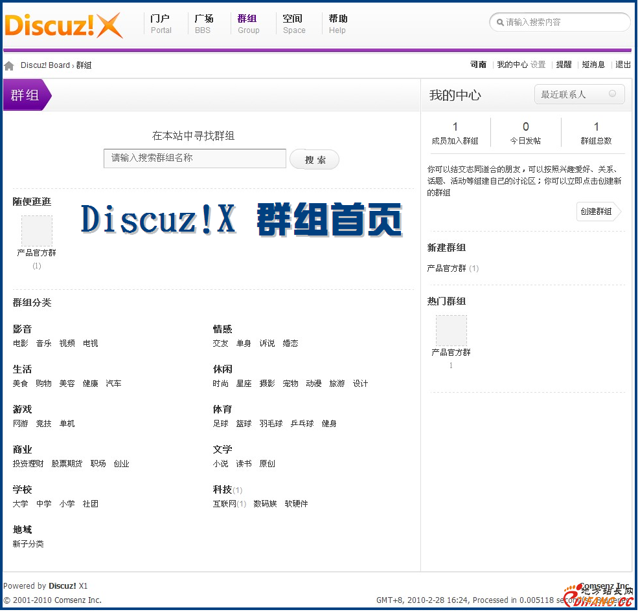638x612 pixels.
Task: Click the Discuz!X logo
Action: point(63,25)
